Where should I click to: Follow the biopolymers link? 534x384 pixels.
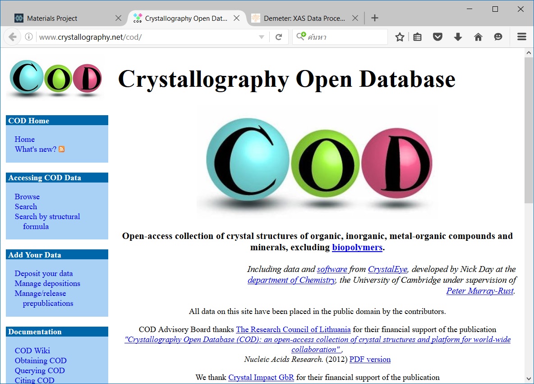tap(357, 247)
